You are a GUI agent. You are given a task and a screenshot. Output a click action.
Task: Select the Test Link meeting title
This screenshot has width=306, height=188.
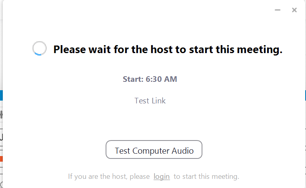150,101
